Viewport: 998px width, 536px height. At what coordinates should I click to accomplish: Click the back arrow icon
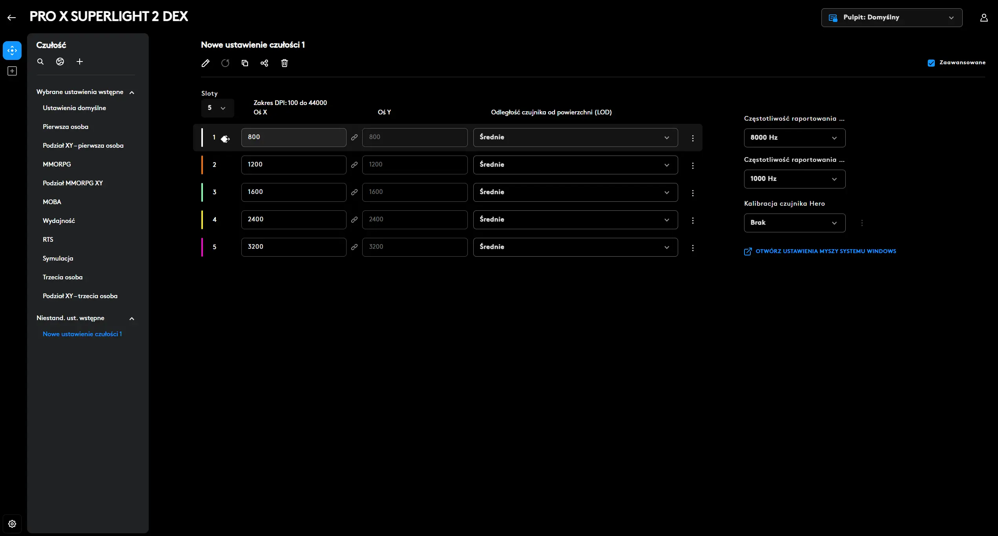(12, 17)
